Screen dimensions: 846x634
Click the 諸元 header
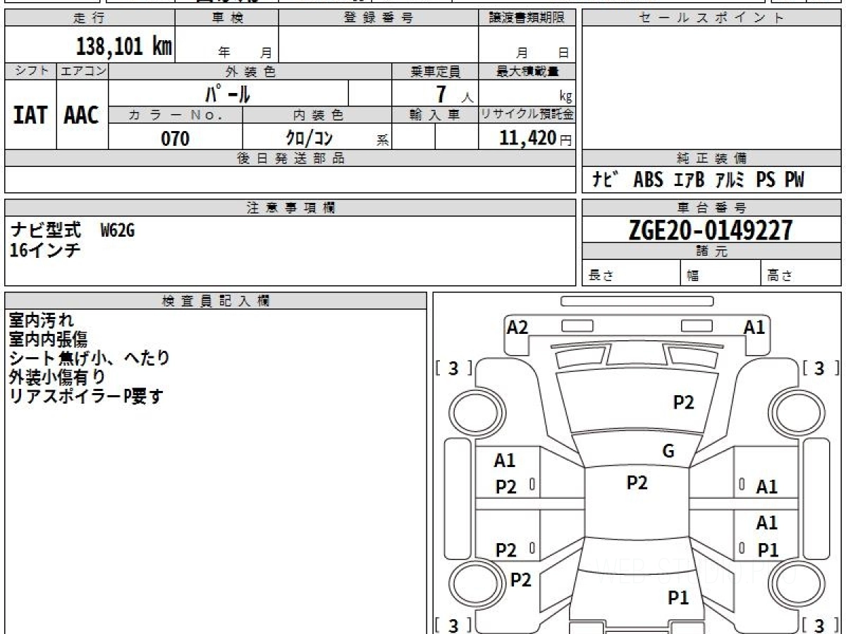tap(712, 251)
